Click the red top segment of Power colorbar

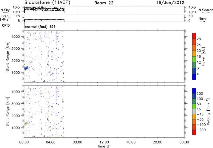coord(194,36)
